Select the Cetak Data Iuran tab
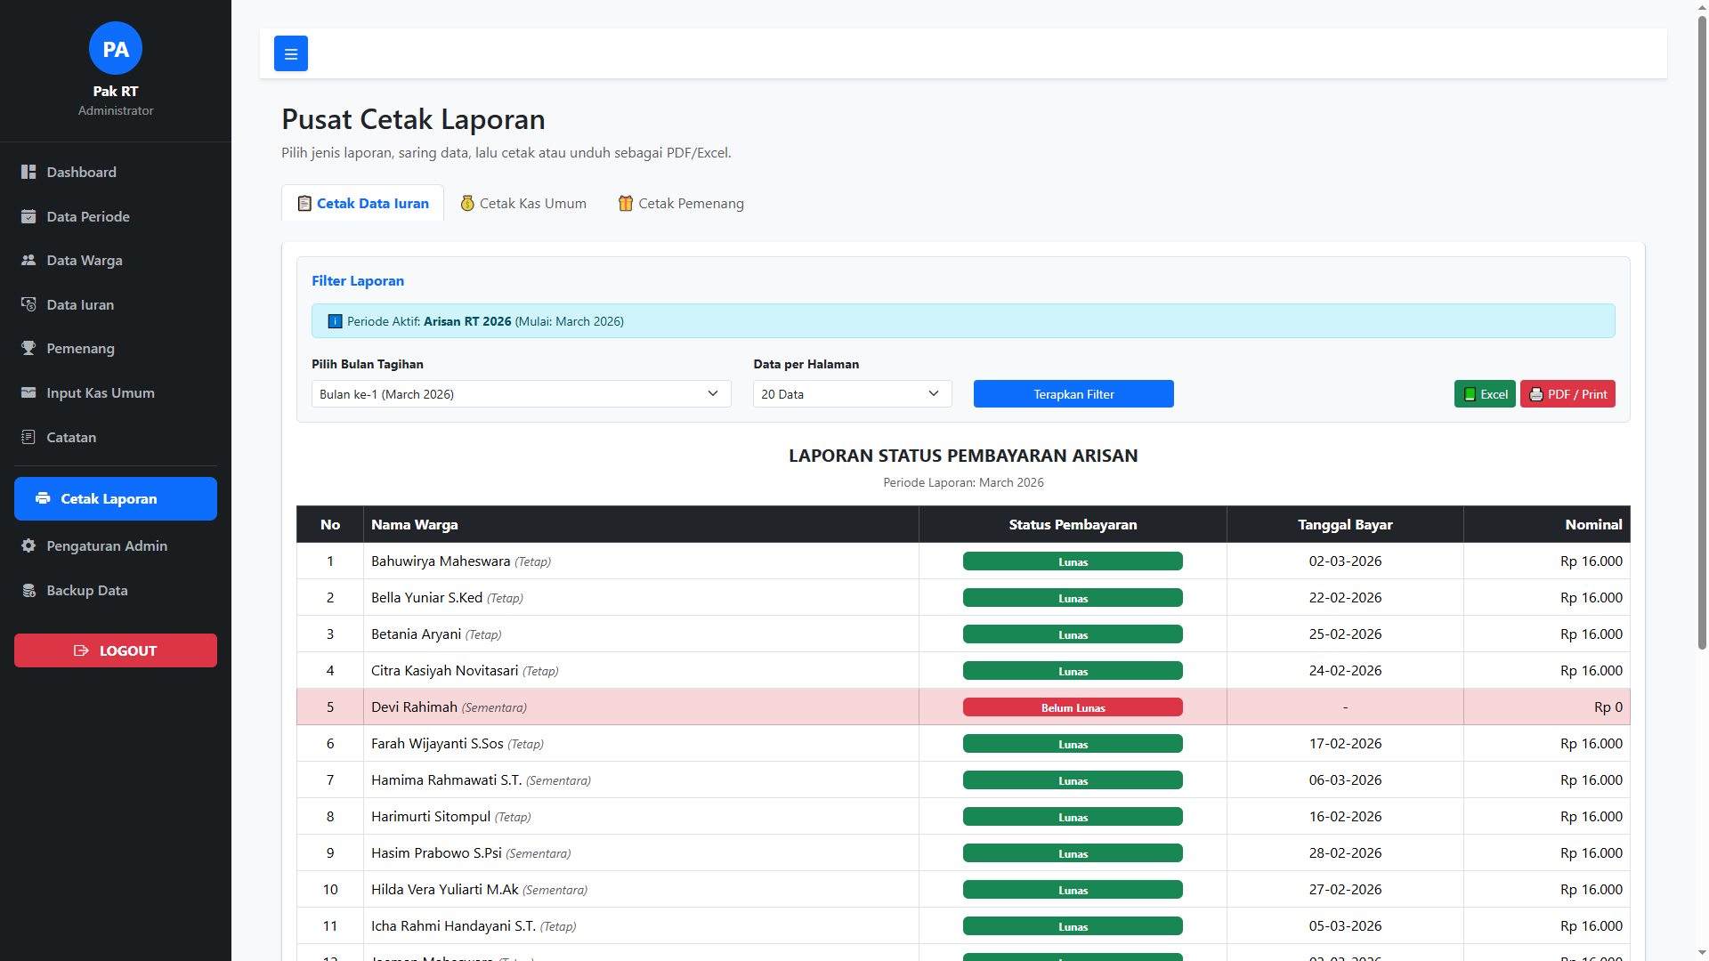The image size is (1709, 961). tap(363, 203)
